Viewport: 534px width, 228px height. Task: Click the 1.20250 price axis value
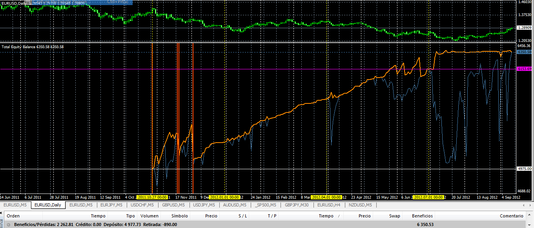(x=525, y=40)
